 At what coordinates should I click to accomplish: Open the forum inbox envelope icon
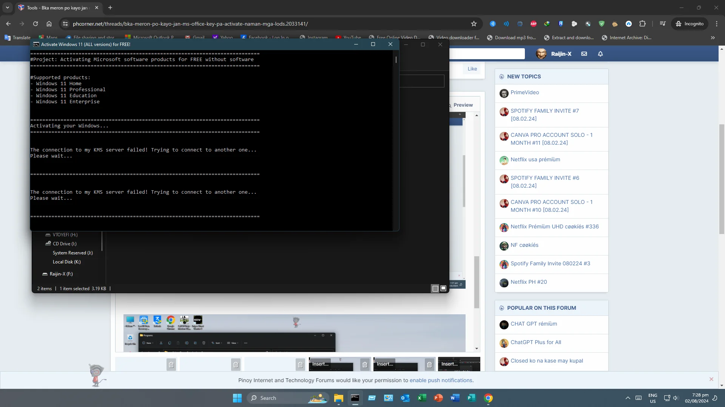click(584, 54)
